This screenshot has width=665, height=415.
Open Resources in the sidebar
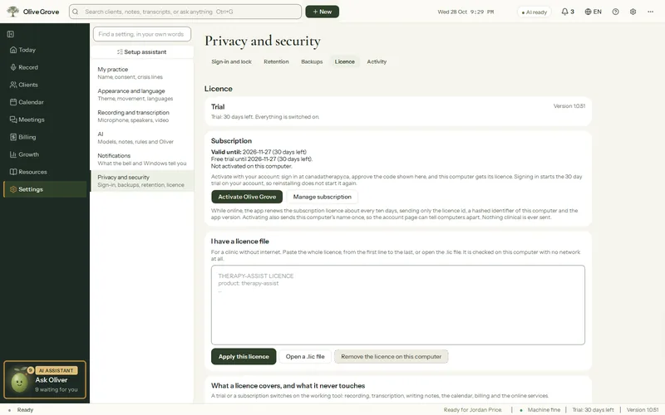[45, 172]
